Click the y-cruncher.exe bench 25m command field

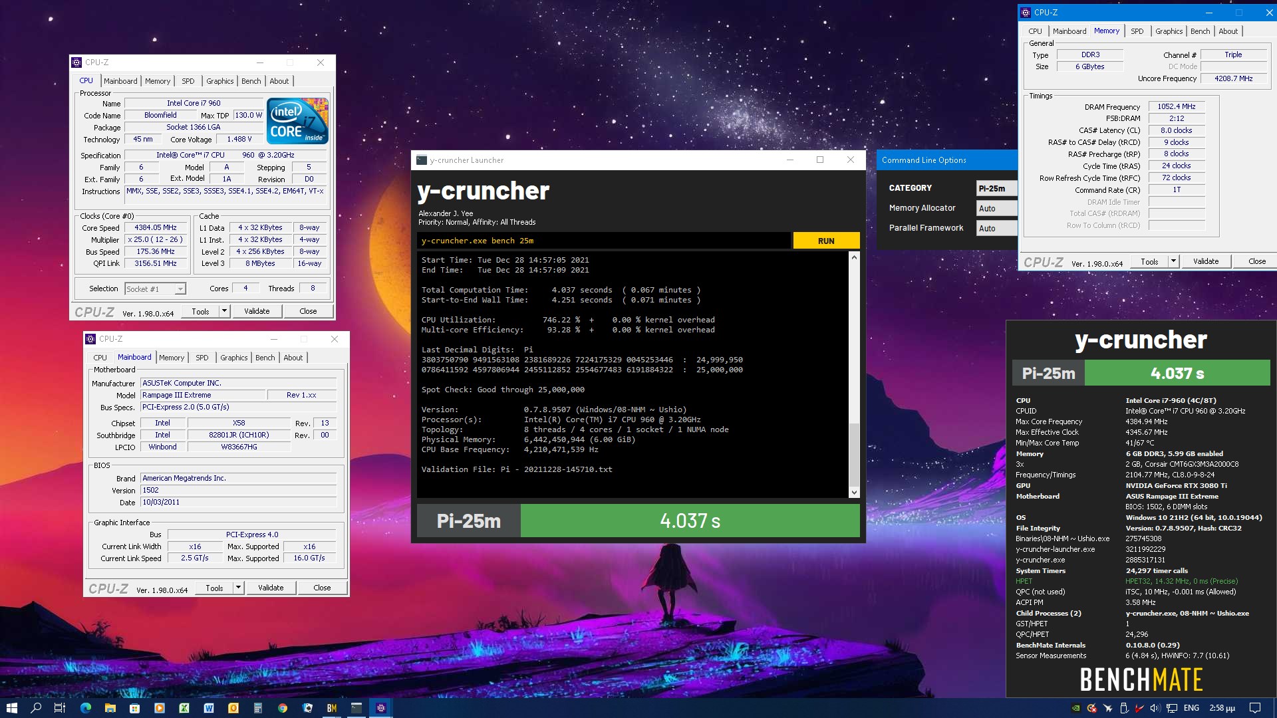tap(604, 241)
